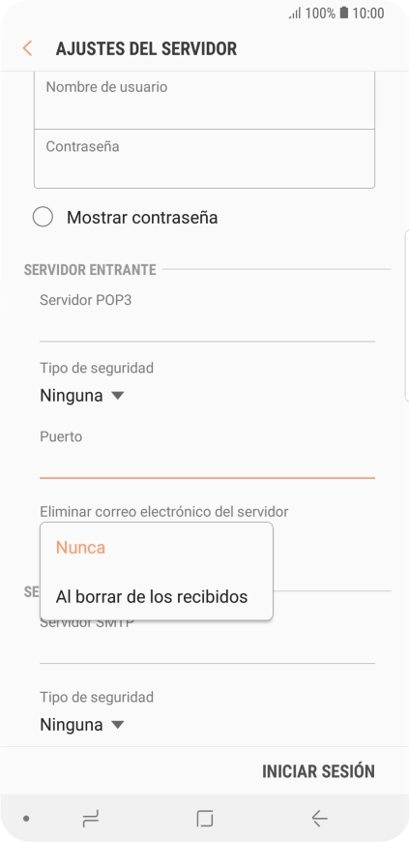Expand outgoing server Tipo de seguridad dropdown
Screen dimensions: 409x842
[82, 725]
